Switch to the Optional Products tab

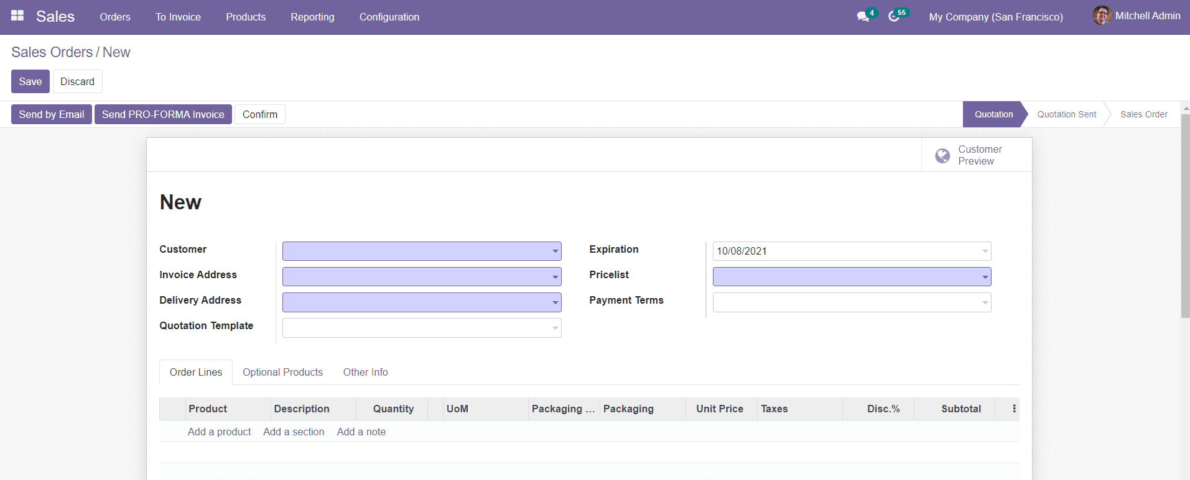(x=282, y=372)
